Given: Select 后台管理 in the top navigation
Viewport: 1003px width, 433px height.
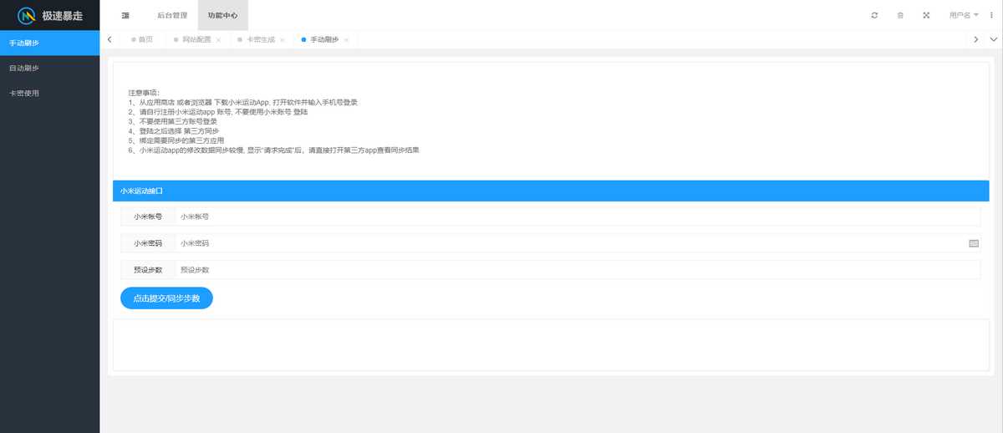Looking at the screenshot, I should (172, 15).
